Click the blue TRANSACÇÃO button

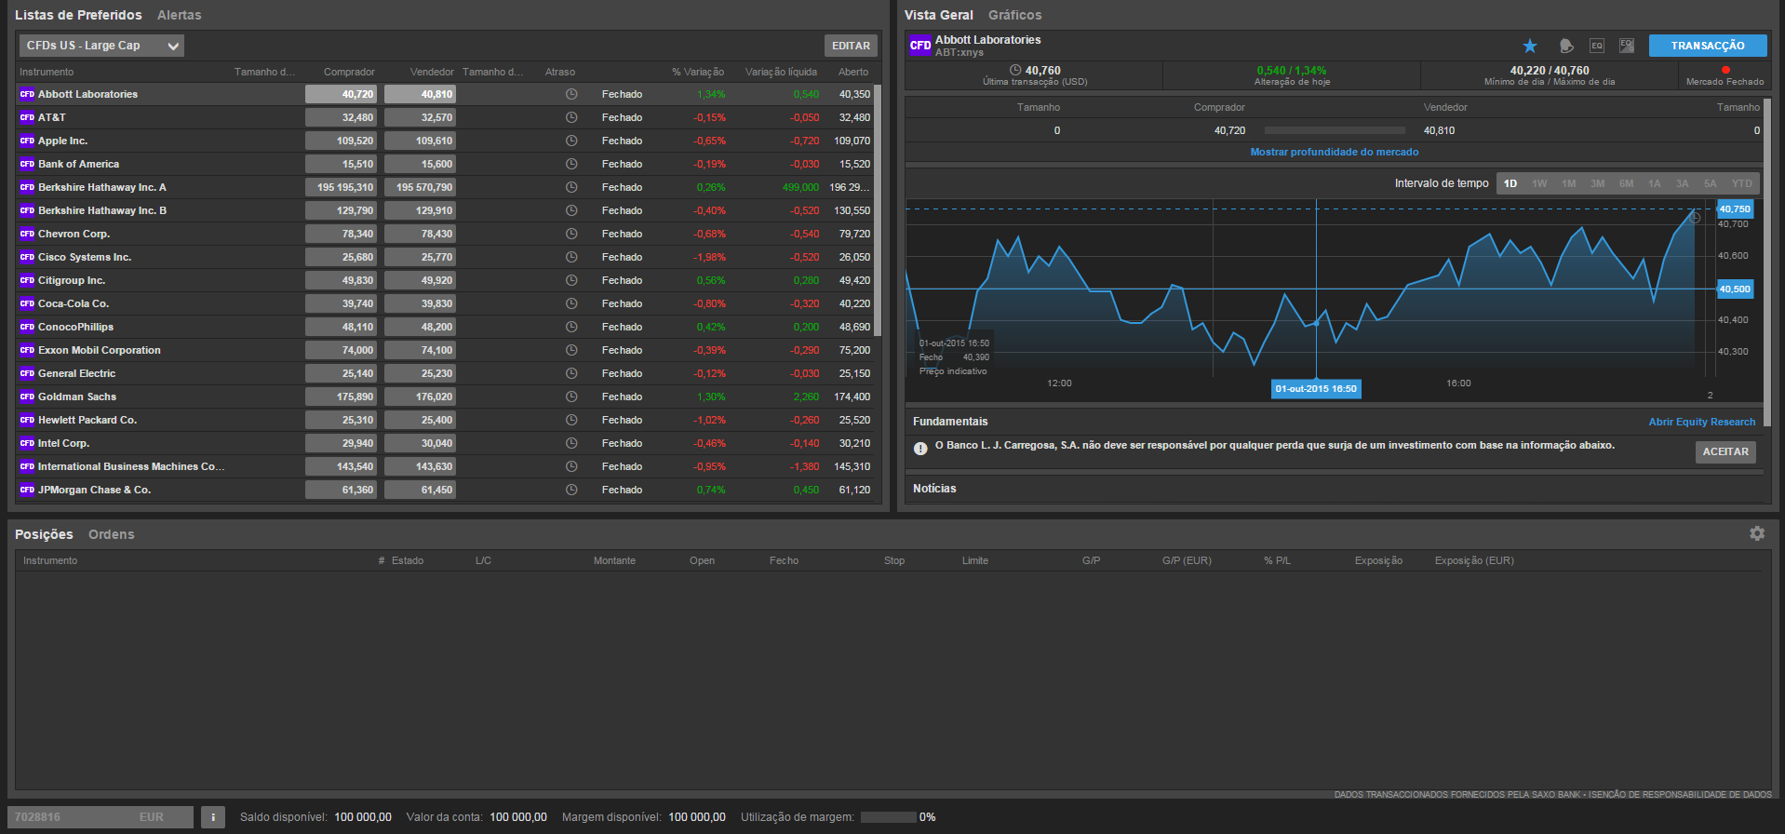click(x=1708, y=46)
